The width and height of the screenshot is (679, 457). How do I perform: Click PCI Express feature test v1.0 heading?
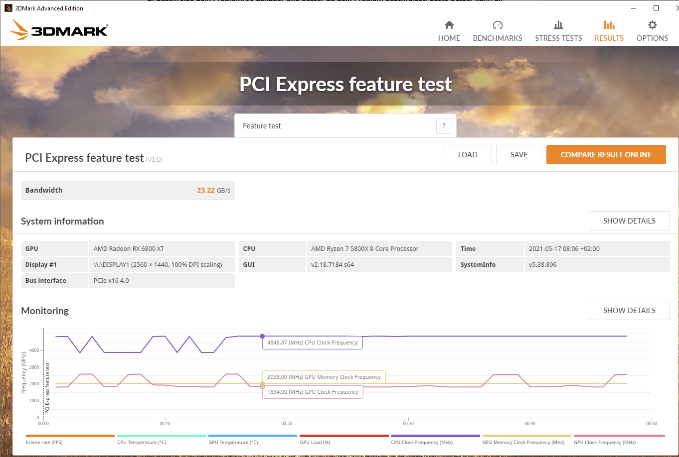[94, 158]
